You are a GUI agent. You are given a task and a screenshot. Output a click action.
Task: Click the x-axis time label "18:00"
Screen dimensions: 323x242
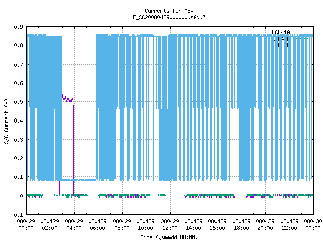pyautogui.click(x=241, y=228)
